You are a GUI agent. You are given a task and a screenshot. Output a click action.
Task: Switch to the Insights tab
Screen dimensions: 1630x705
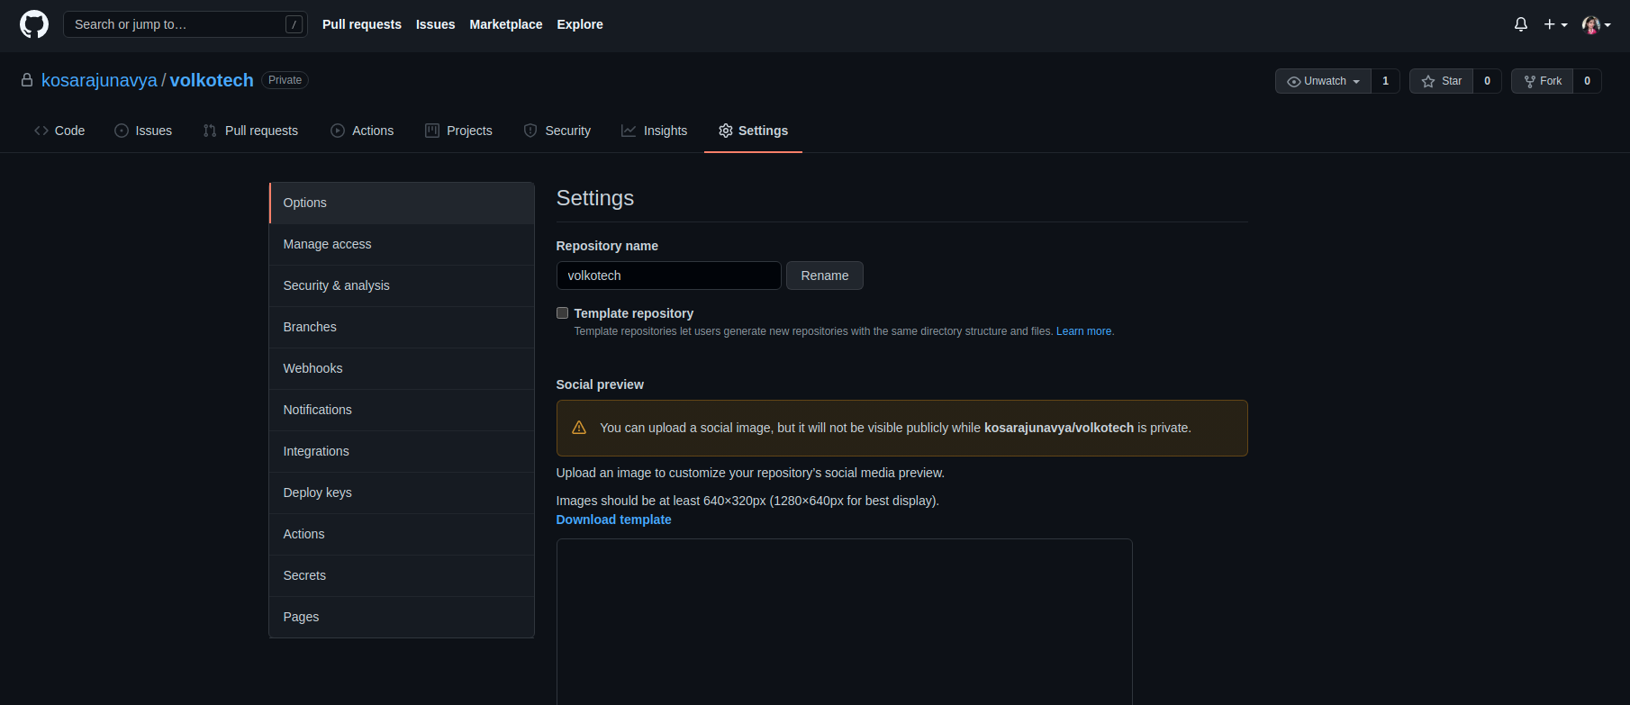tap(655, 131)
